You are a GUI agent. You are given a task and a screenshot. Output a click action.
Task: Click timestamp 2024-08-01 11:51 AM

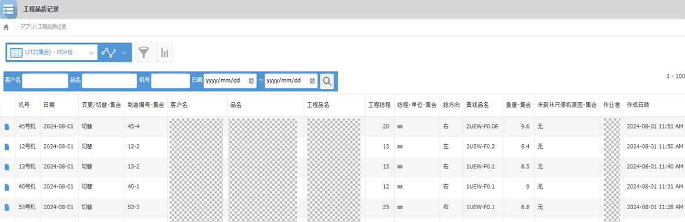655,127
